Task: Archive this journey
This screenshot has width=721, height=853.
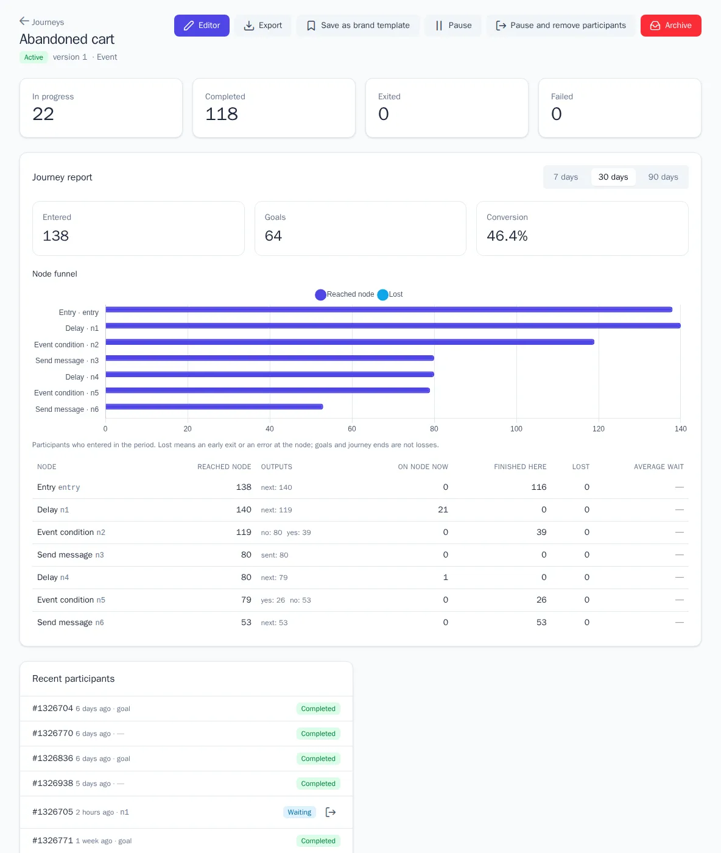Action: pos(671,26)
